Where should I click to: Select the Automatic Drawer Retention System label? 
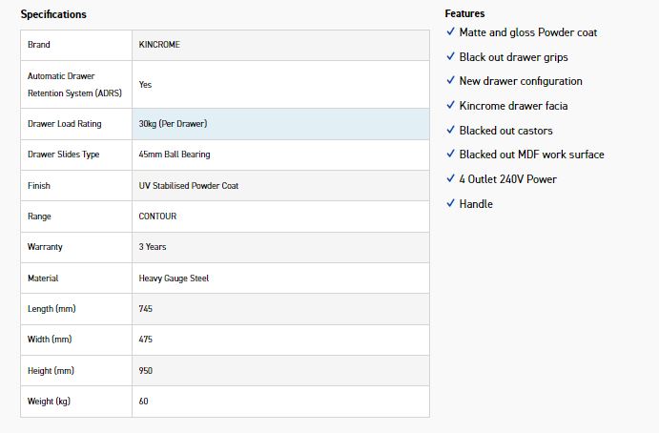tap(74, 85)
